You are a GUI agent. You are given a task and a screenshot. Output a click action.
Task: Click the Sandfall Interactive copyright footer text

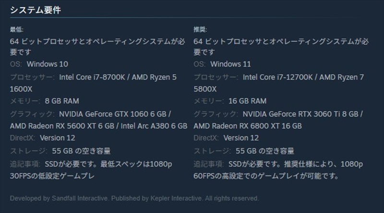click(x=134, y=198)
